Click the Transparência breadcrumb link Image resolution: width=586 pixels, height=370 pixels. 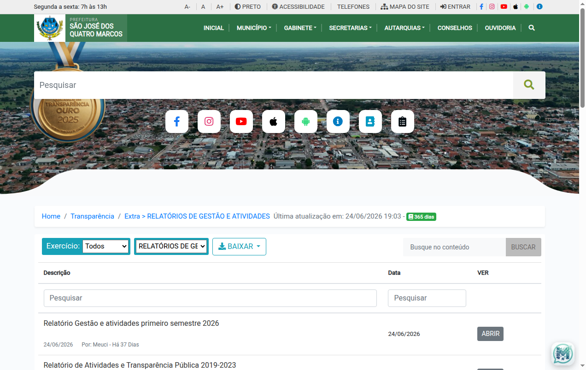point(92,216)
